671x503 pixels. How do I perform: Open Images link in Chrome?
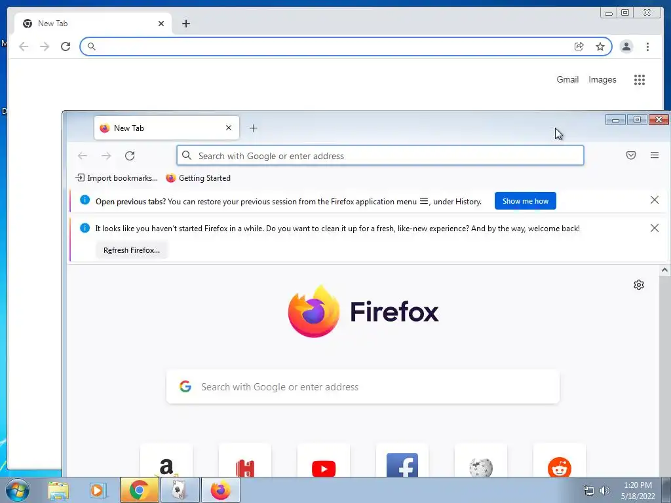[x=602, y=79]
